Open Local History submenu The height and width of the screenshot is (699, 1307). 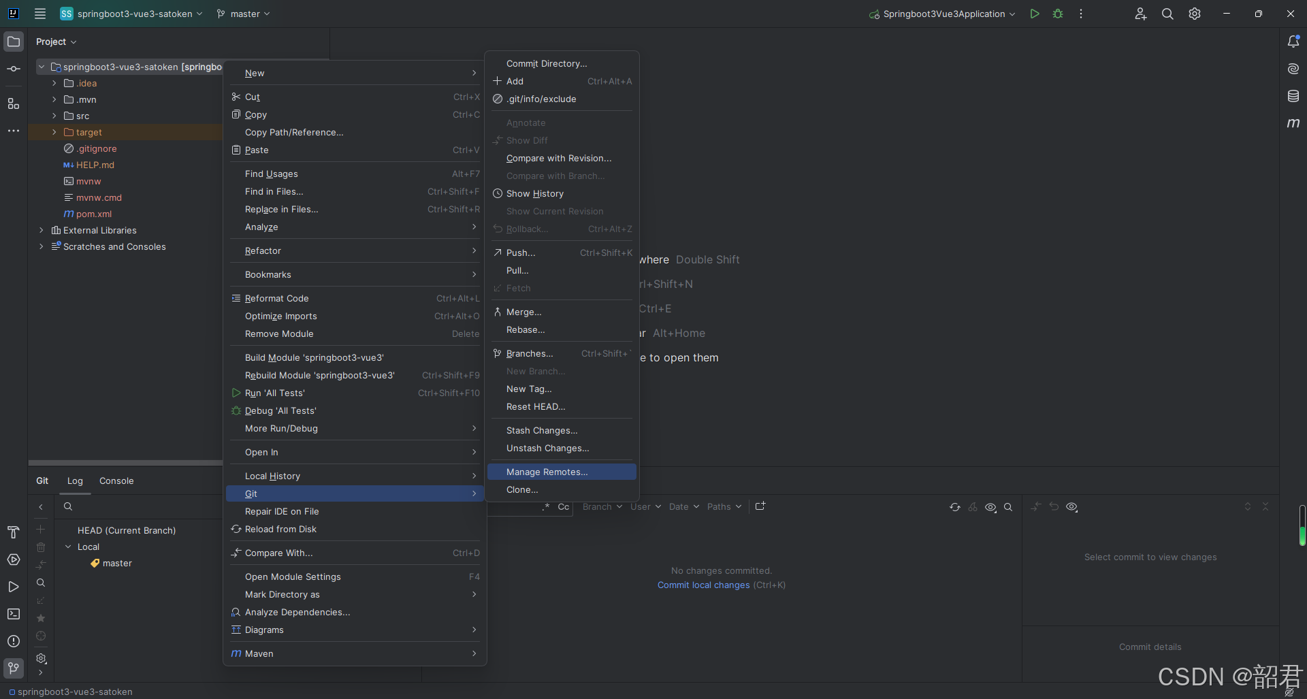(x=355, y=476)
